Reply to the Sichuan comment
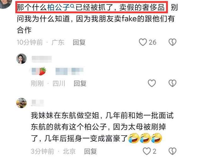 pos(80,83)
